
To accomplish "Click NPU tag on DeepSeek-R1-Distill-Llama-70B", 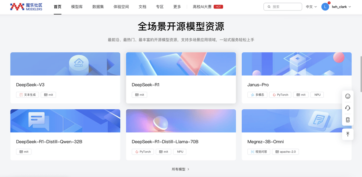I will tap(180, 152).
